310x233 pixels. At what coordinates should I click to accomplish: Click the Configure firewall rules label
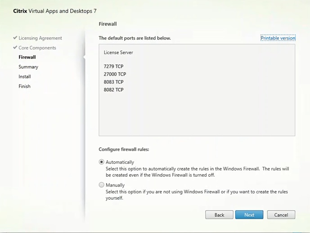124,149
